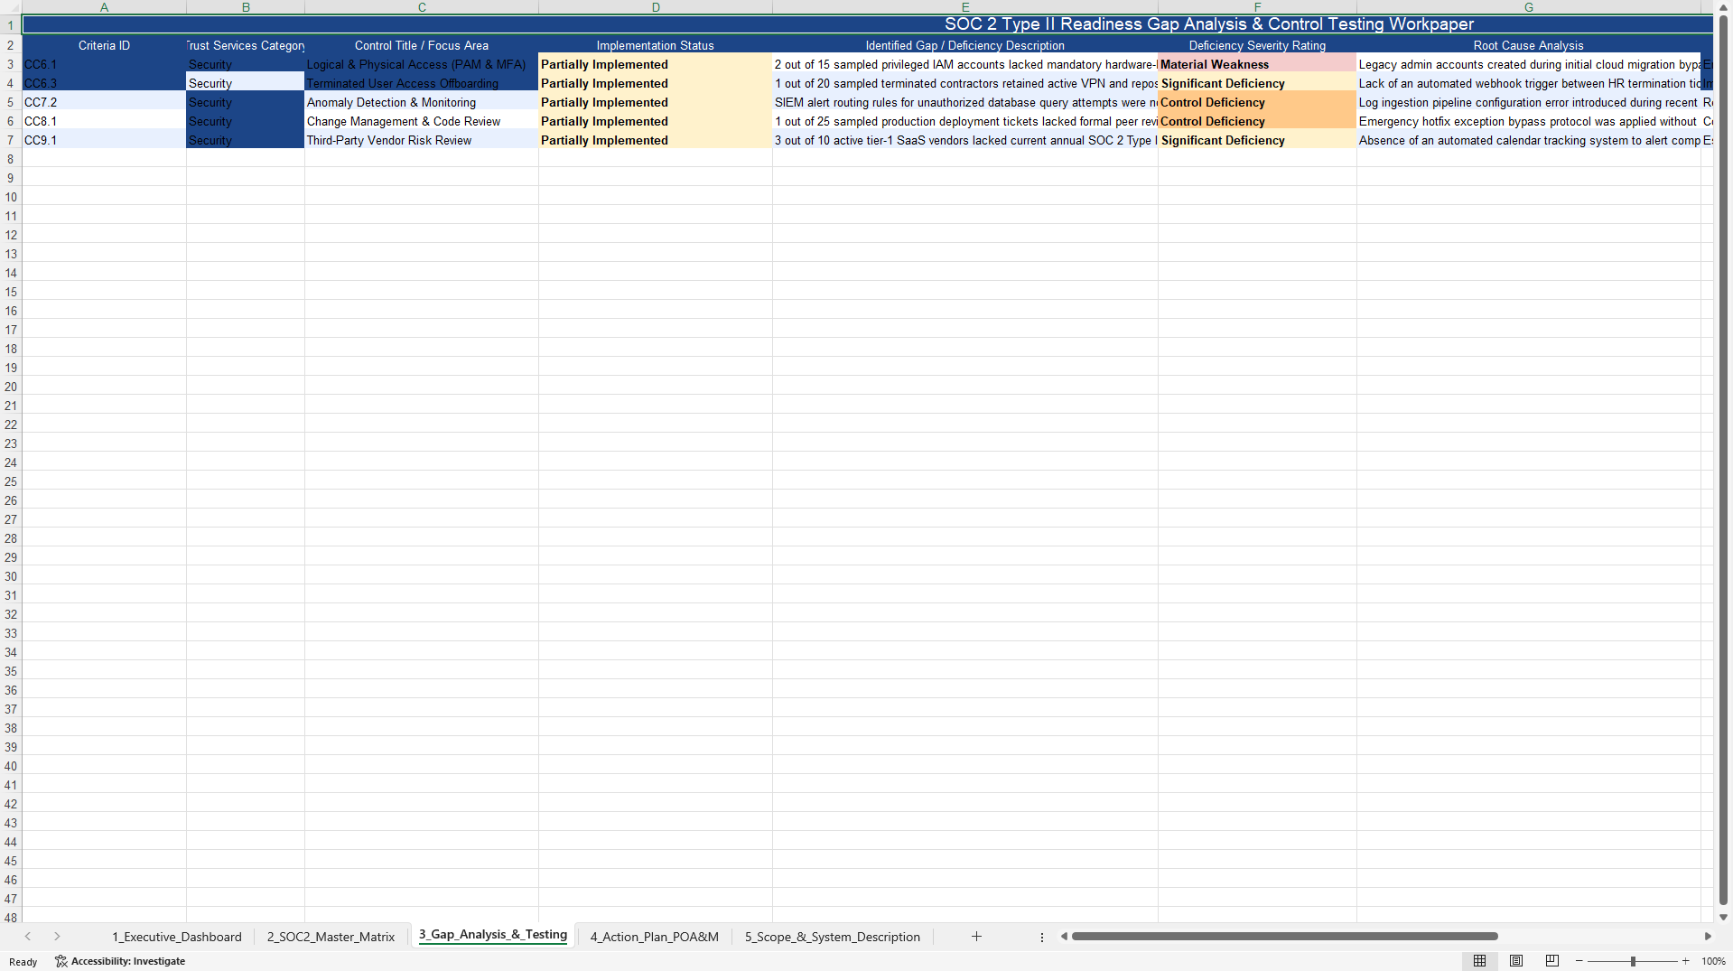Select Anomaly Detection & Monitoring cell

coord(422,103)
